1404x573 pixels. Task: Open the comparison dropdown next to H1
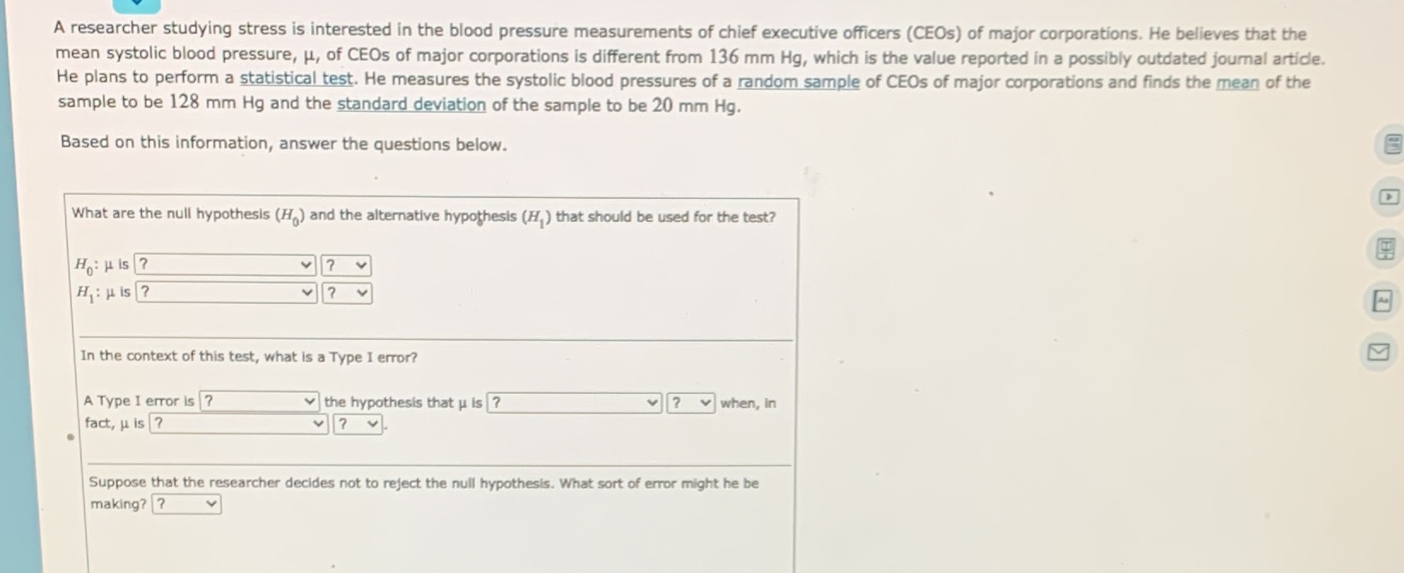pos(345,293)
